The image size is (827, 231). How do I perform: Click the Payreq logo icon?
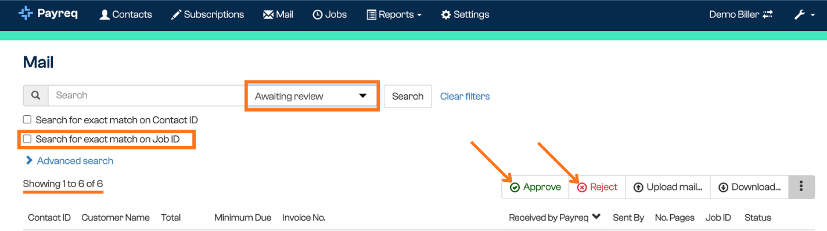(26, 14)
